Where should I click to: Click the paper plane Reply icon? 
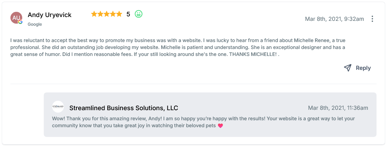pos(347,68)
